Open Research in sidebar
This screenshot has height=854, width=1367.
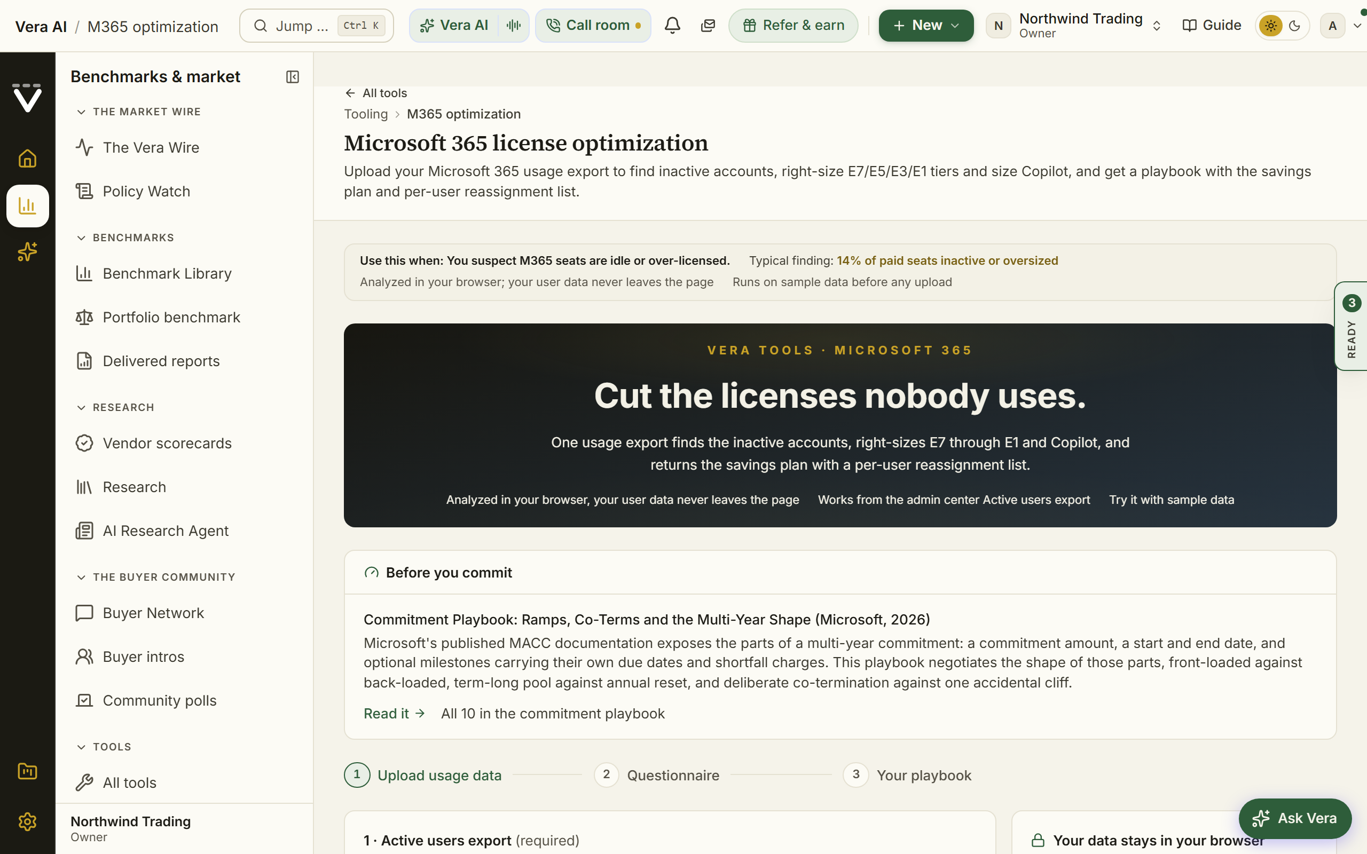pos(184,487)
